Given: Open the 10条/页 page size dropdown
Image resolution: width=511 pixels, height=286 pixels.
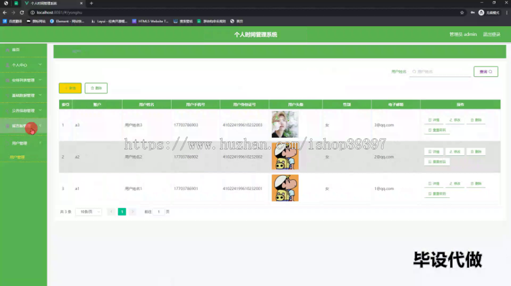Looking at the screenshot, I should click(89, 212).
